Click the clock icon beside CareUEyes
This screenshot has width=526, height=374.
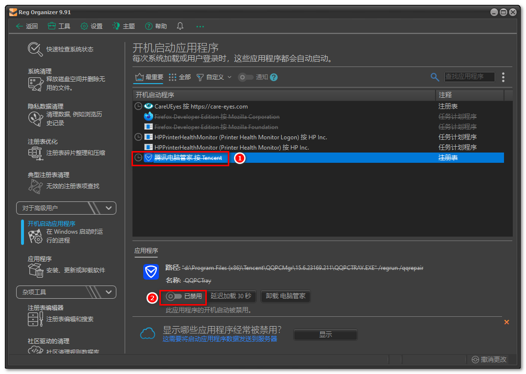point(138,106)
